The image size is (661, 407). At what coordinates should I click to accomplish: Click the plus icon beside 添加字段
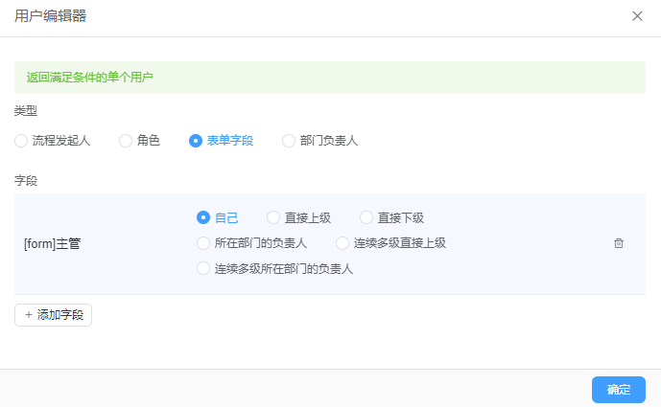pos(28,314)
